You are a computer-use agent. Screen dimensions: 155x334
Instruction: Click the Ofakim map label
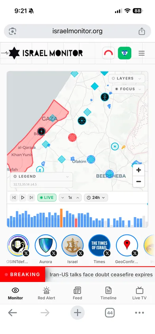79,161
